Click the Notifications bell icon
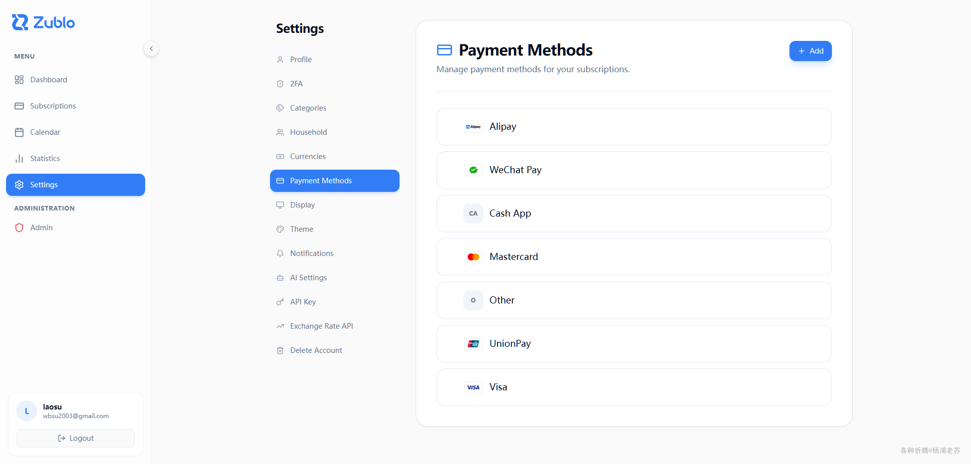 (280, 253)
